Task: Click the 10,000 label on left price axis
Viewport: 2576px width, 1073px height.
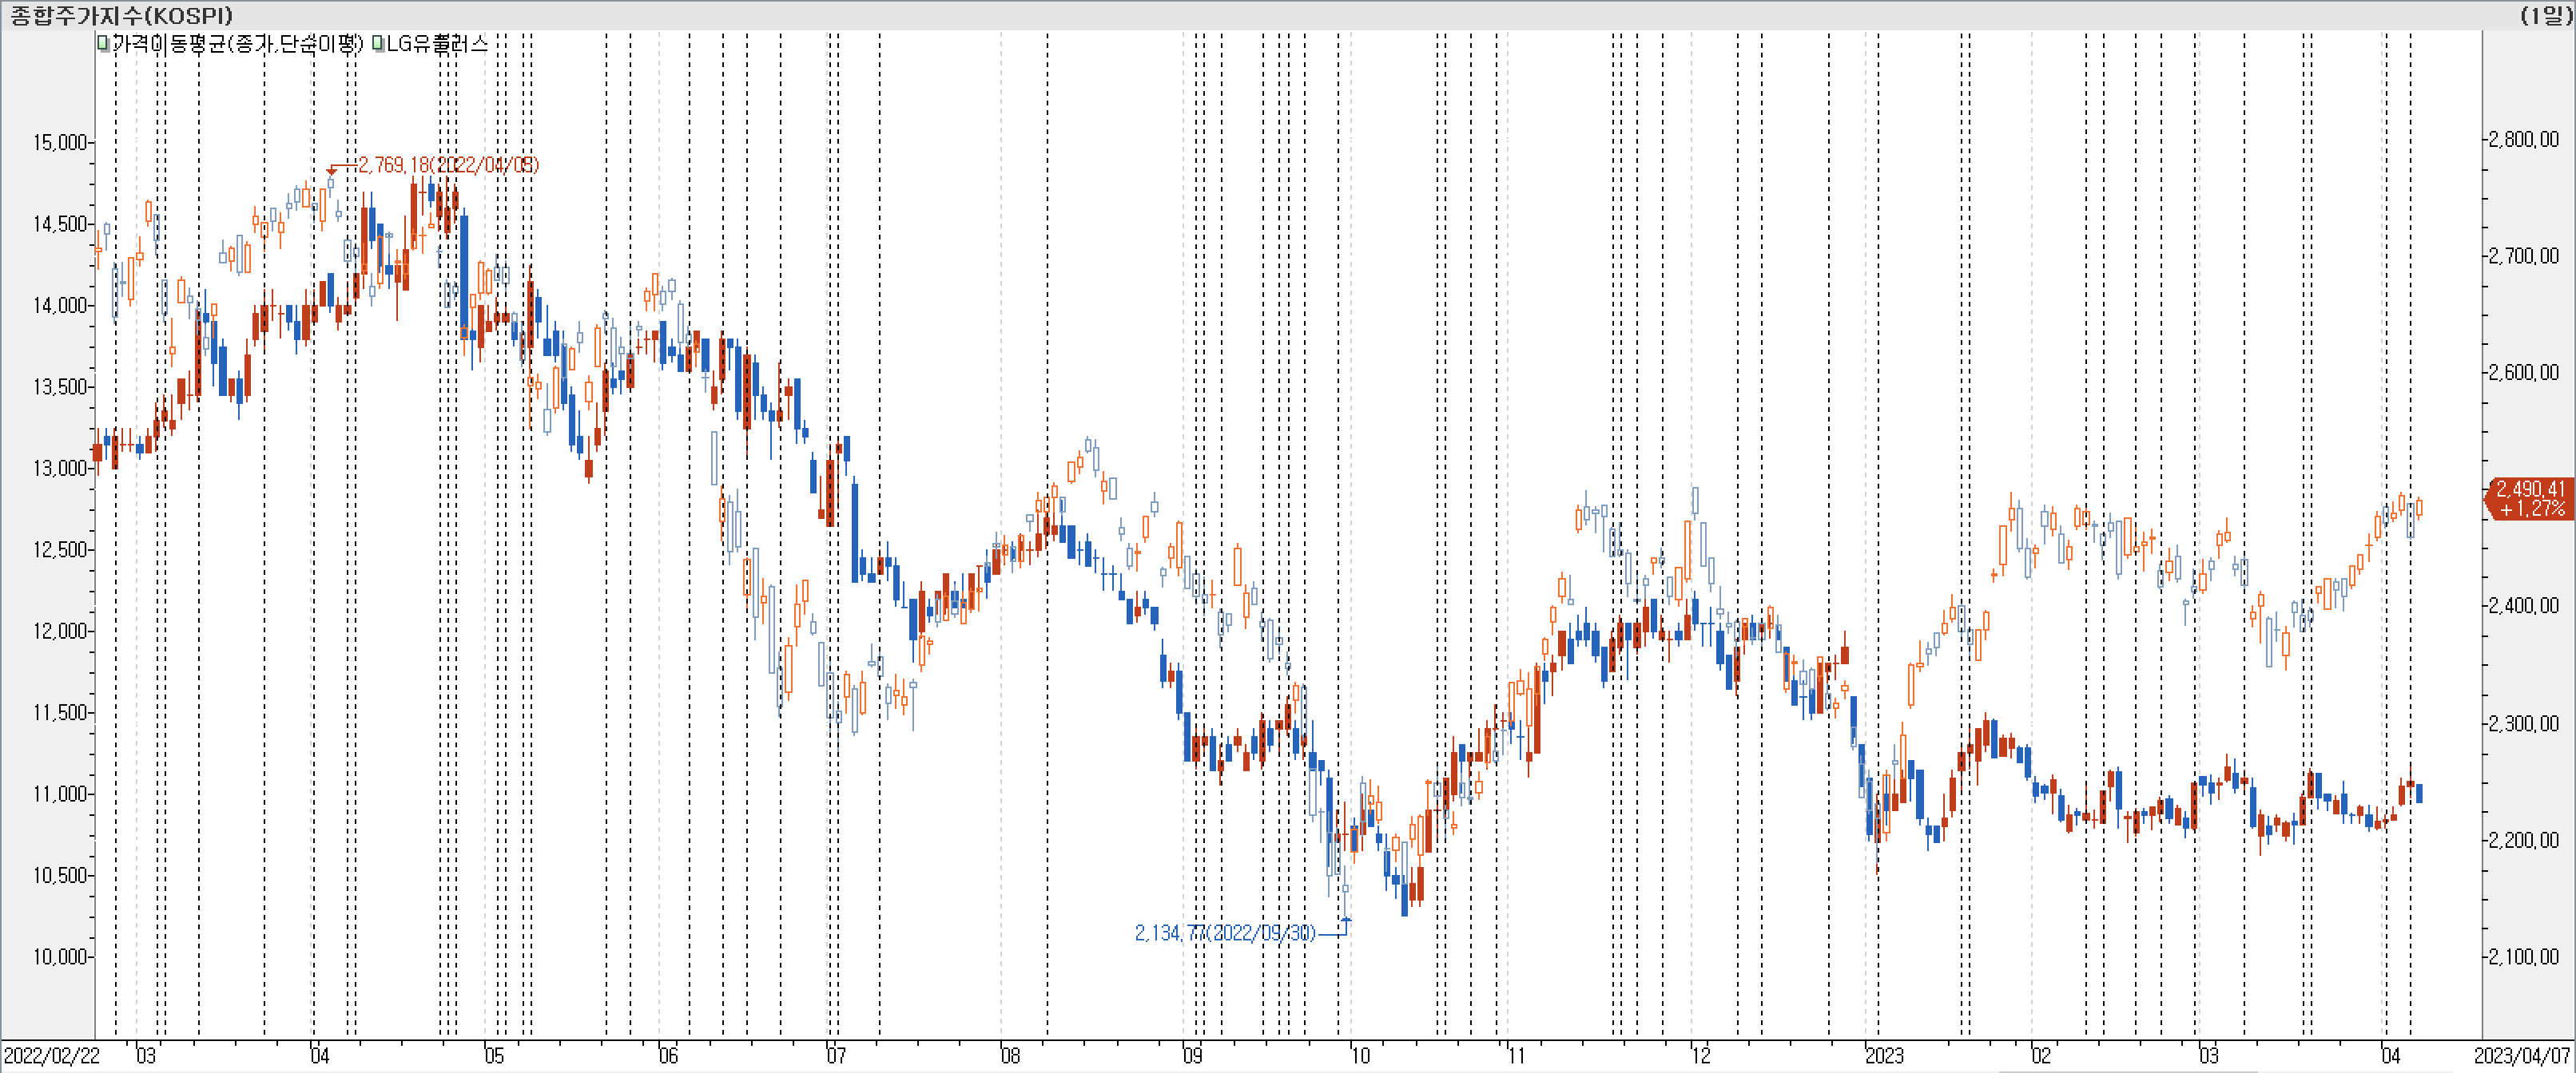Action: click(x=60, y=956)
